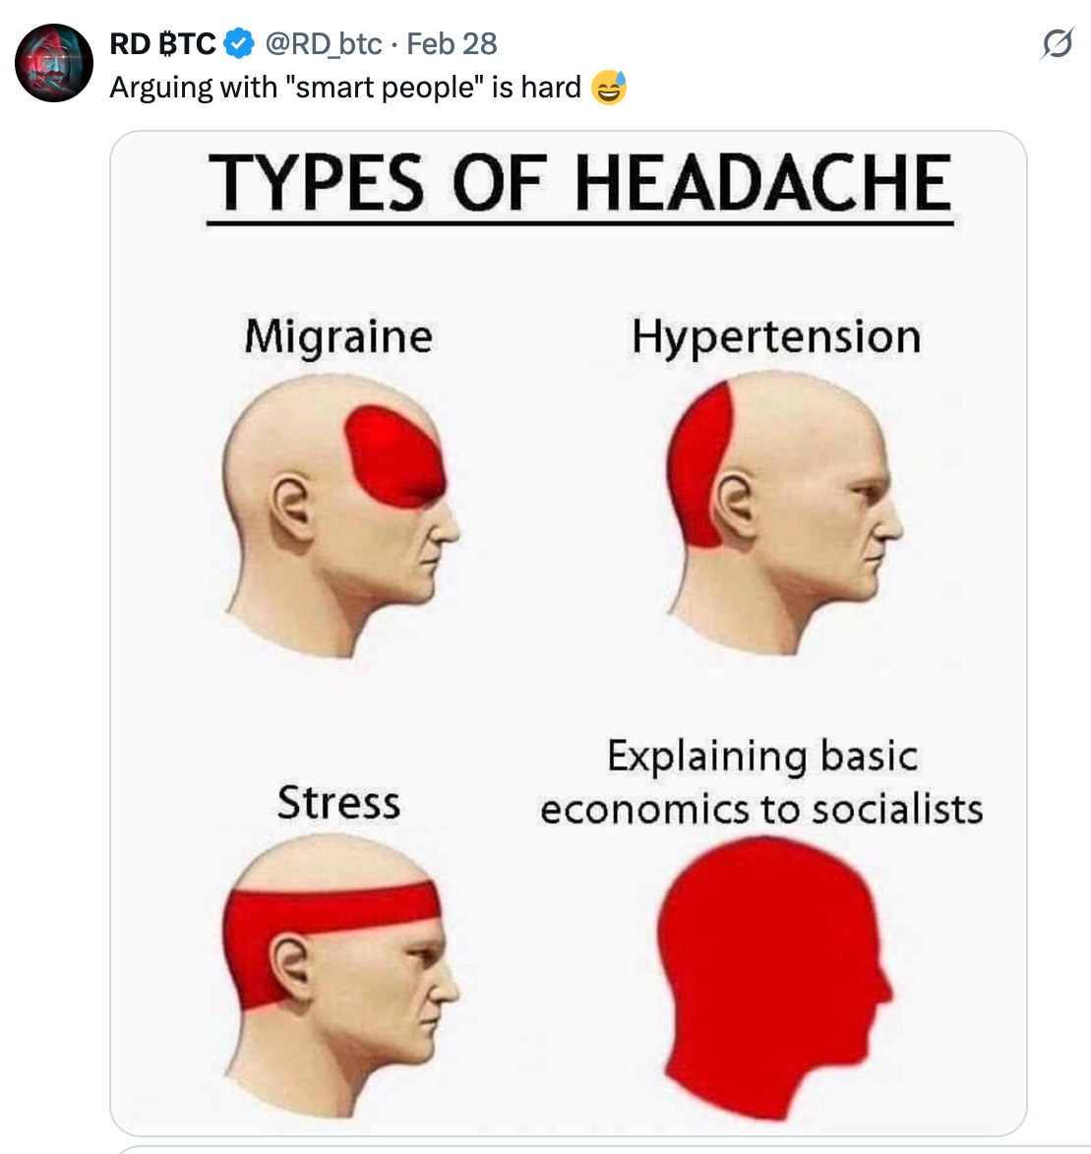This screenshot has height=1154, width=1091.
Task: Click the 'Explaining basic economics to socialists' caption
Action: [762, 782]
